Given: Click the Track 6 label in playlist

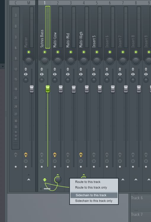Looking at the screenshot, I should pyautogui.click(x=137, y=198).
